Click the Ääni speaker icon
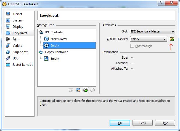Viewport: 180px width, 131px height. tap(8, 39)
